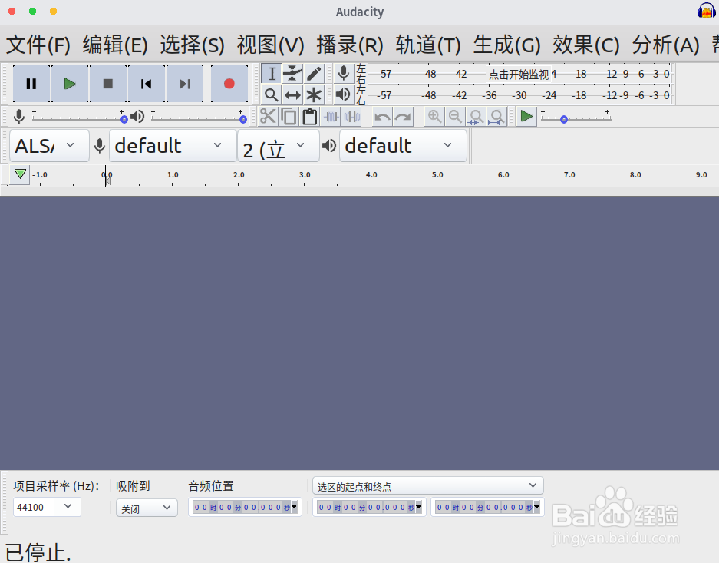Open the 播录(R) menu
719x563 pixels.
click(x=350, y=45)
